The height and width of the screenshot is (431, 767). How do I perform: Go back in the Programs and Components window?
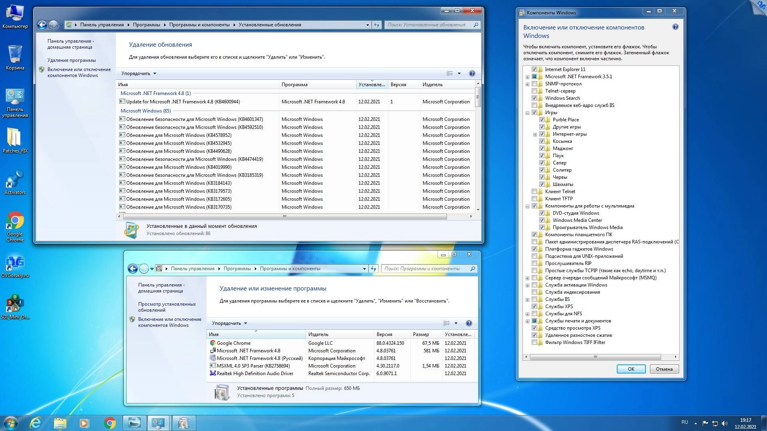(x=133, y=269)
